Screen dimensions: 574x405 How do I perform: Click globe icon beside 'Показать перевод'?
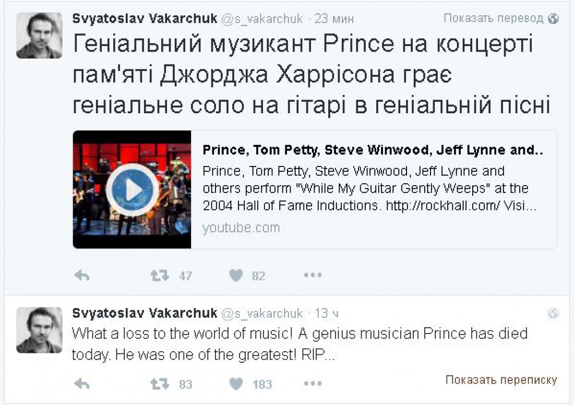[553, 18]
